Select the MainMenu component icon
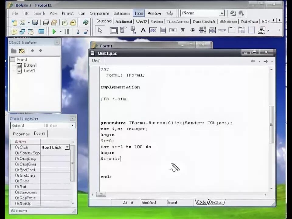 coord(123,30)
